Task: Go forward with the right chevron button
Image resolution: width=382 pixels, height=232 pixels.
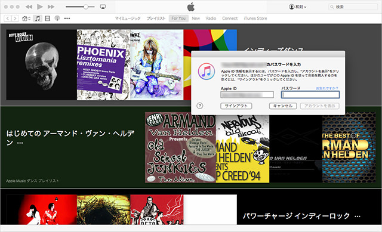Action: [15, 18]
